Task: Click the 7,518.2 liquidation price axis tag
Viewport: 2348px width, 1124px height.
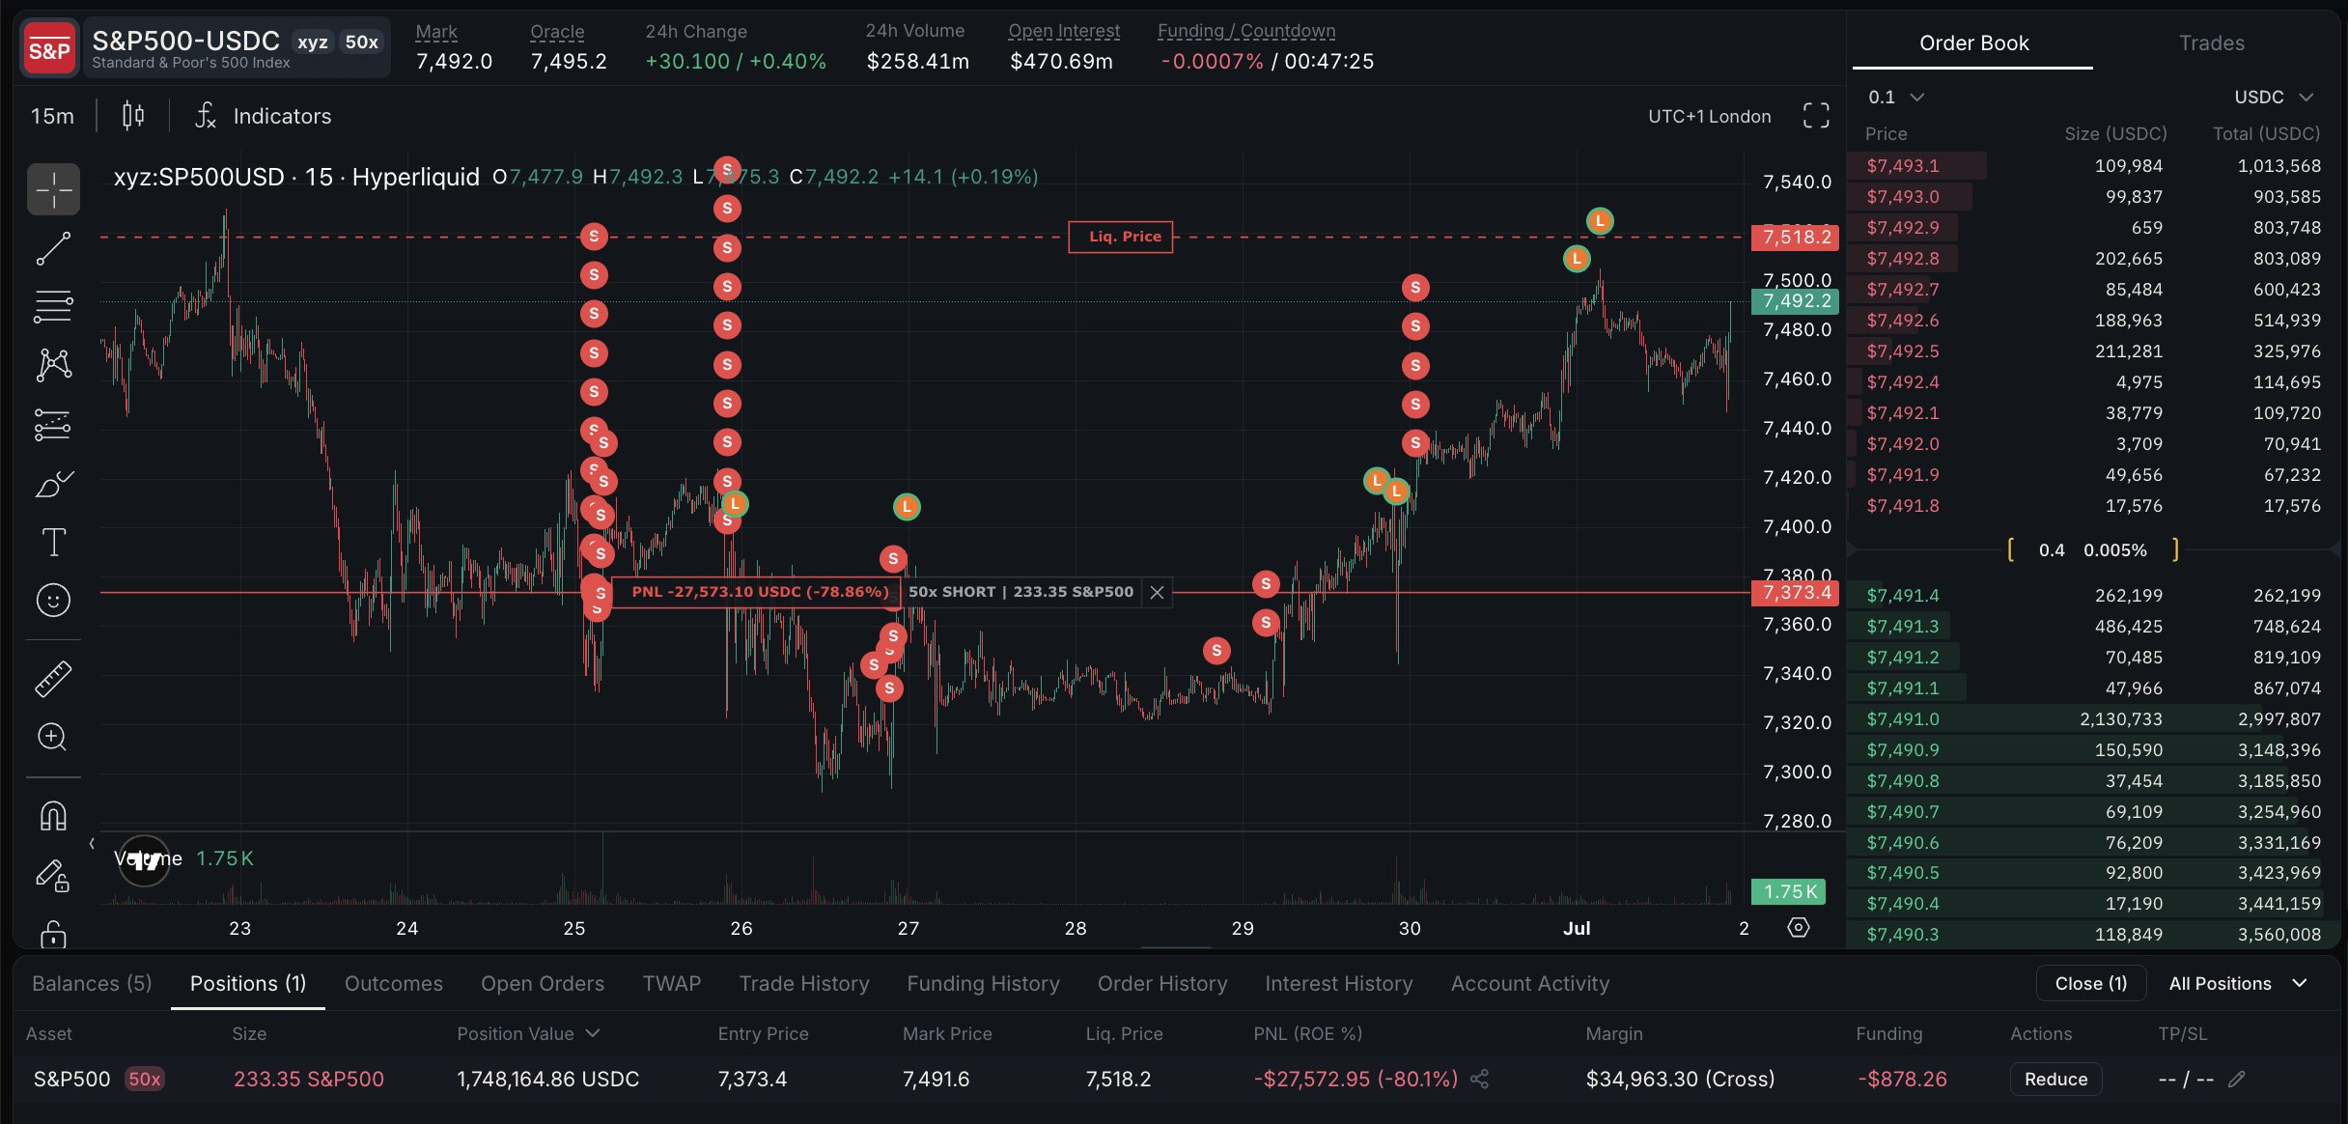Action: (x=1795, y=237)
